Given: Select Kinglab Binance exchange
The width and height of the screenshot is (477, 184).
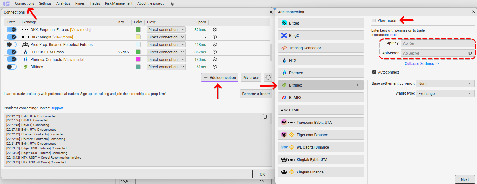Looking at the screenshot, I should point(321,172).
